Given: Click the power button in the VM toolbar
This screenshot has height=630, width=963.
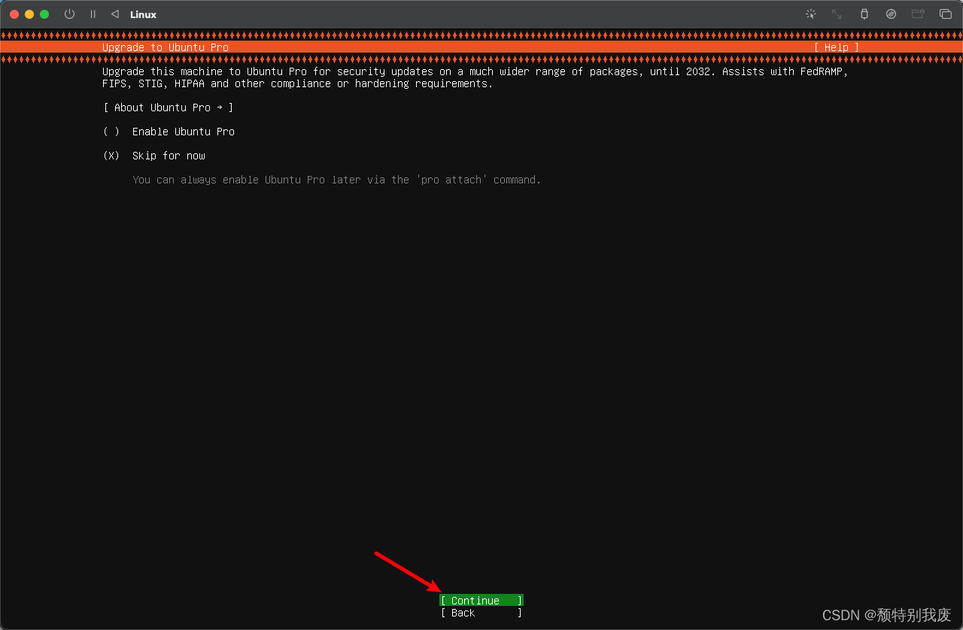Looking at the screenshot, I should coord(69,14).
